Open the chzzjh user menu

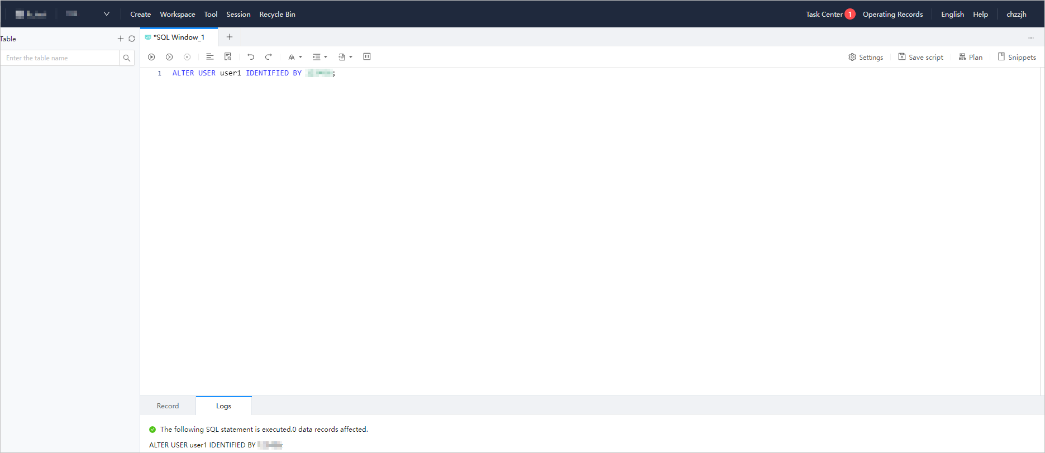1017,15
